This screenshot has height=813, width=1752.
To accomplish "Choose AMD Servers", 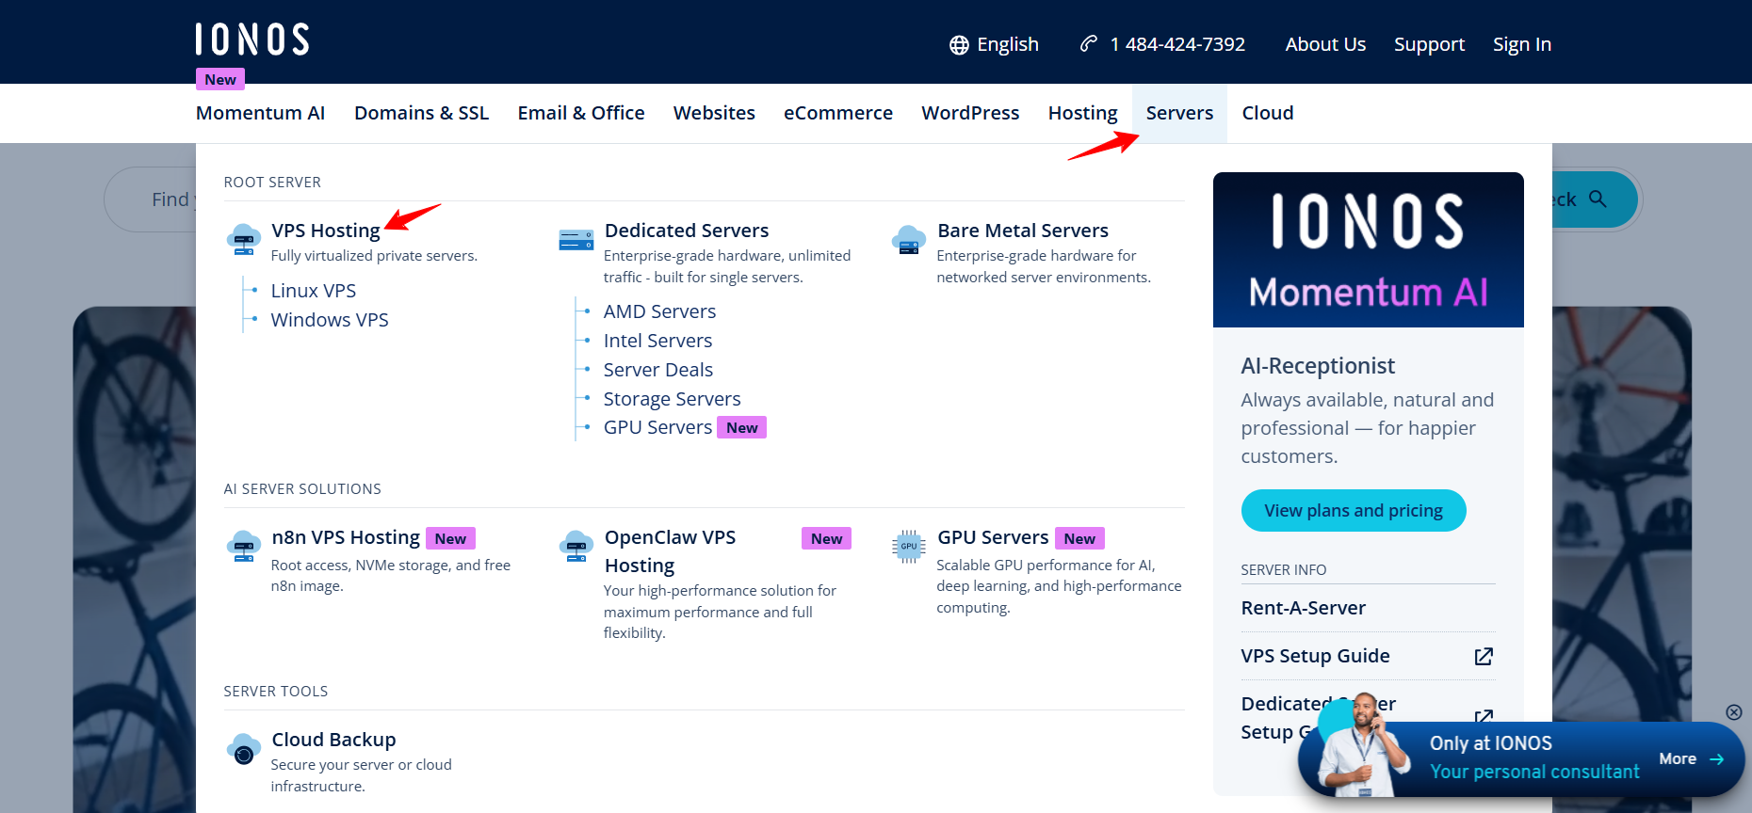I will click(659, 311).
